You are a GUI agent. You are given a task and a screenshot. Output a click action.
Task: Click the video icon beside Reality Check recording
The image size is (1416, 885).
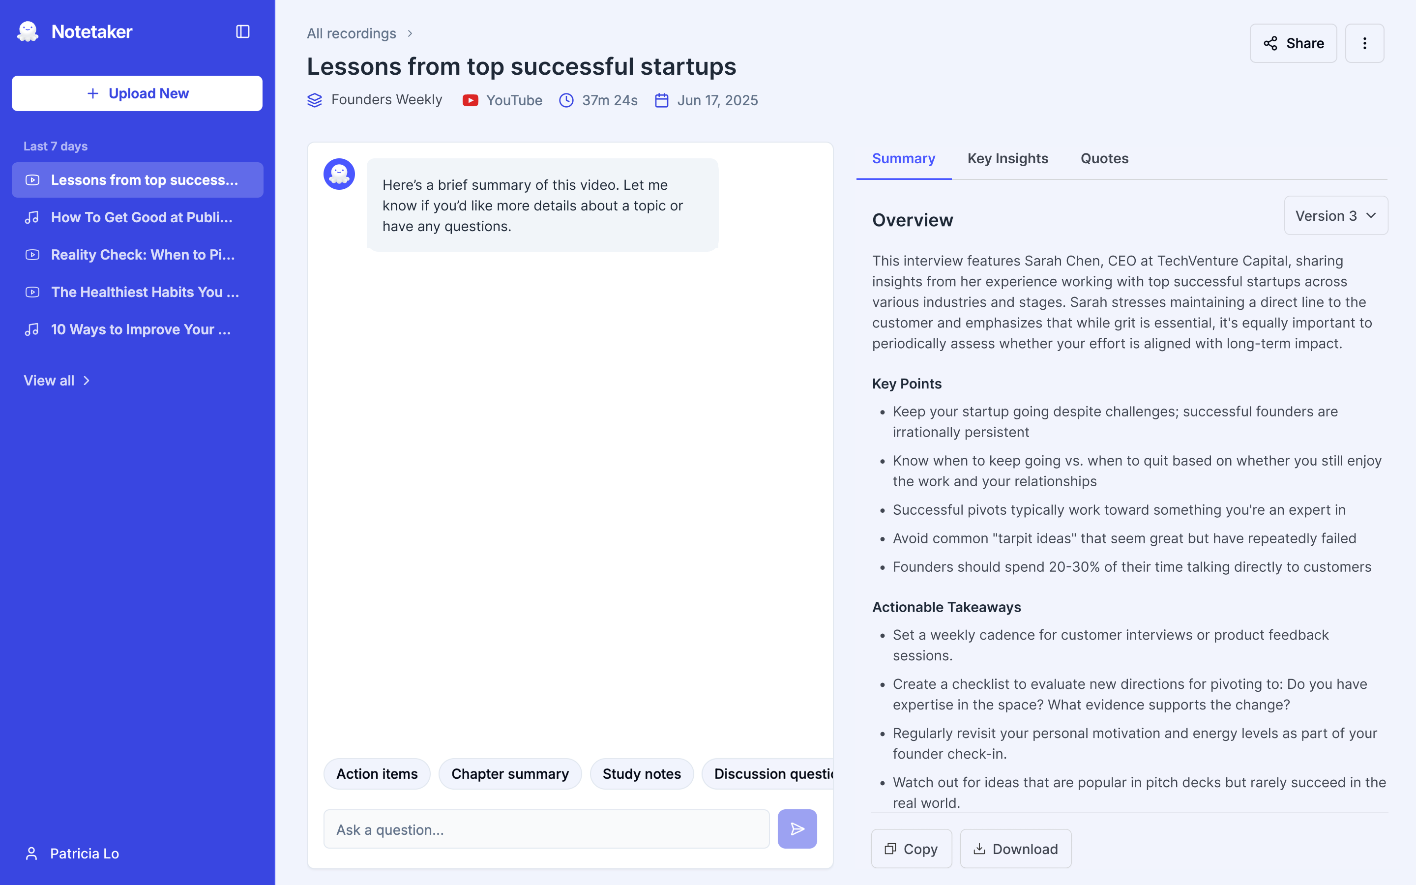tap(32, 255)
